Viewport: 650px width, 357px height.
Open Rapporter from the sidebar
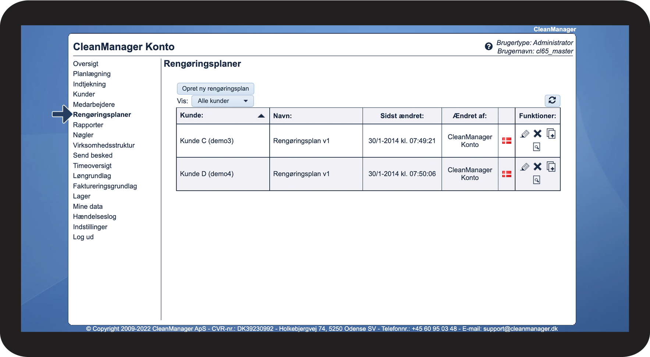point(88,125)
